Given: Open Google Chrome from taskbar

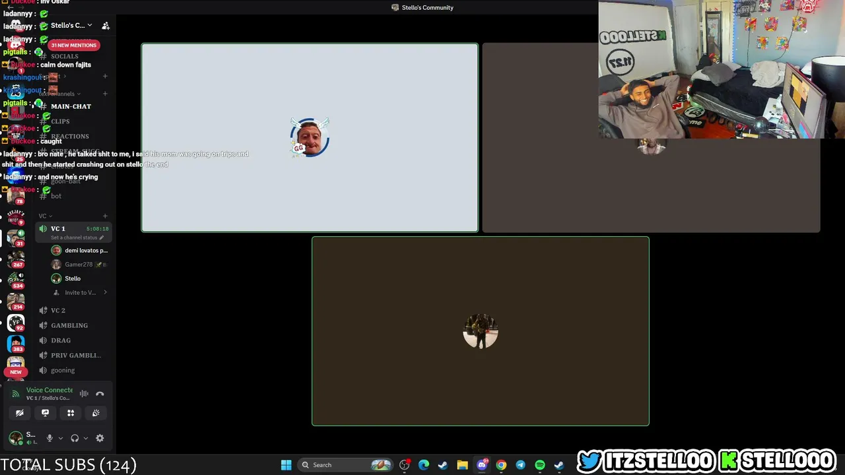Looking at the screenshot, I should point(501,465).
